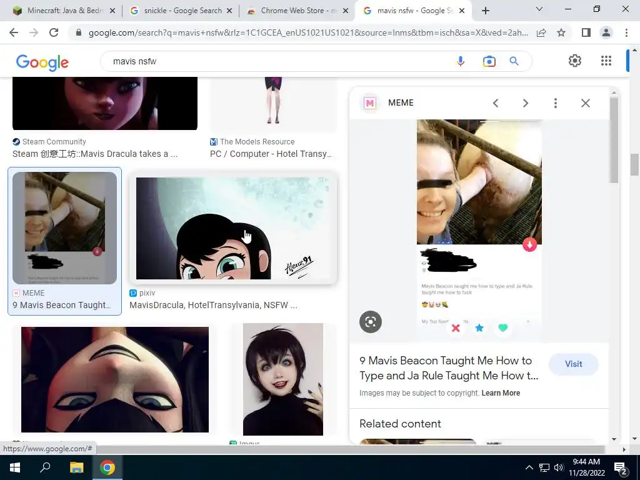Open the Chrome side panel
The height and width of the screenshot is (480, 640).
[x=586, y=32]
